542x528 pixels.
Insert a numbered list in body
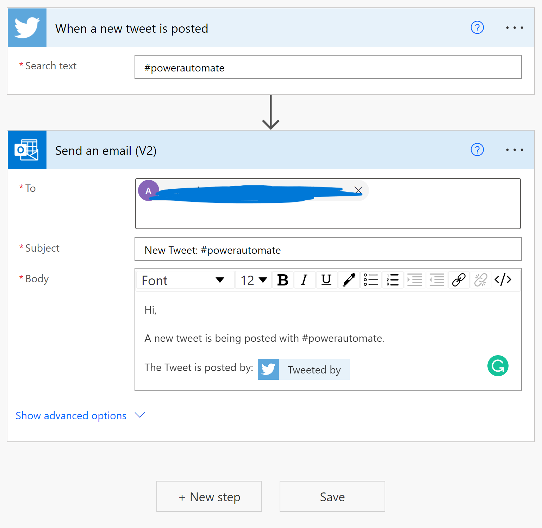[x=393, y=280]
